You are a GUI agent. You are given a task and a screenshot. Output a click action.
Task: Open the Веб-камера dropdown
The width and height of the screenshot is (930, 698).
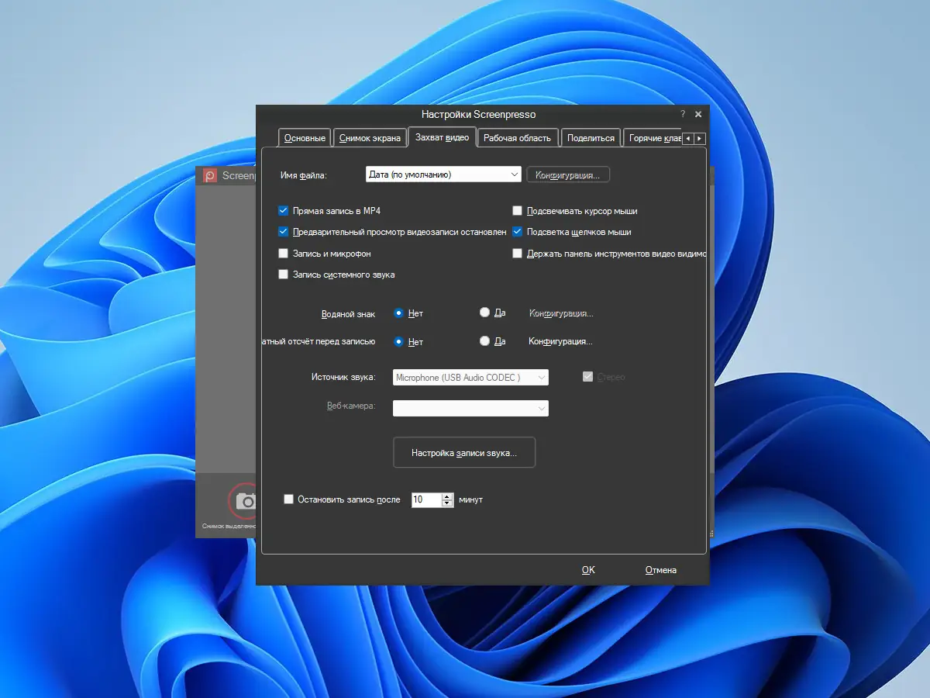470,408
